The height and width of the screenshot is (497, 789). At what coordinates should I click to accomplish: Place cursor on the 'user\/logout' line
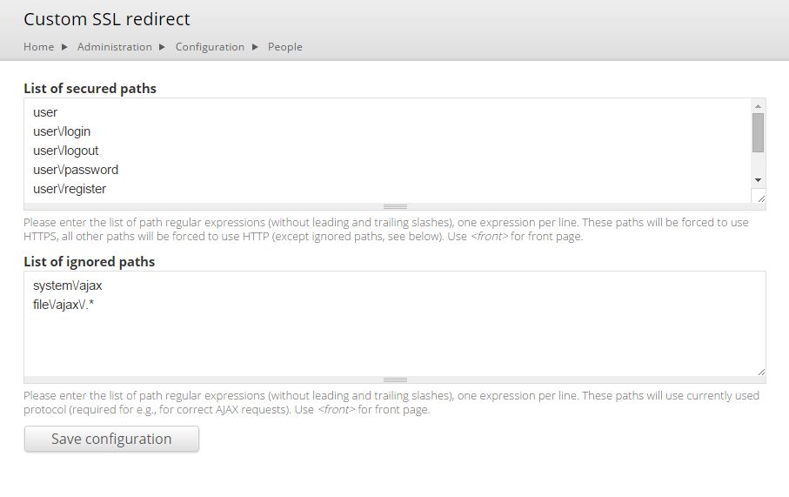(x=66, y=151)
